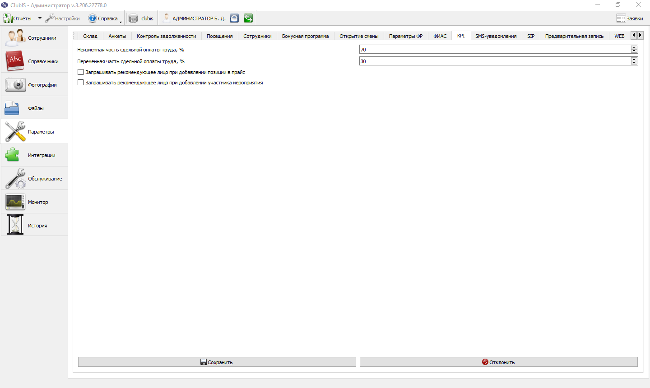Click the Сохранить save button
650x388 pixels.
point(217,362)
